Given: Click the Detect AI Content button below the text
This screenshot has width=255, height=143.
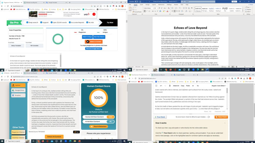Looking at the screenshot, I should (54, 137).
